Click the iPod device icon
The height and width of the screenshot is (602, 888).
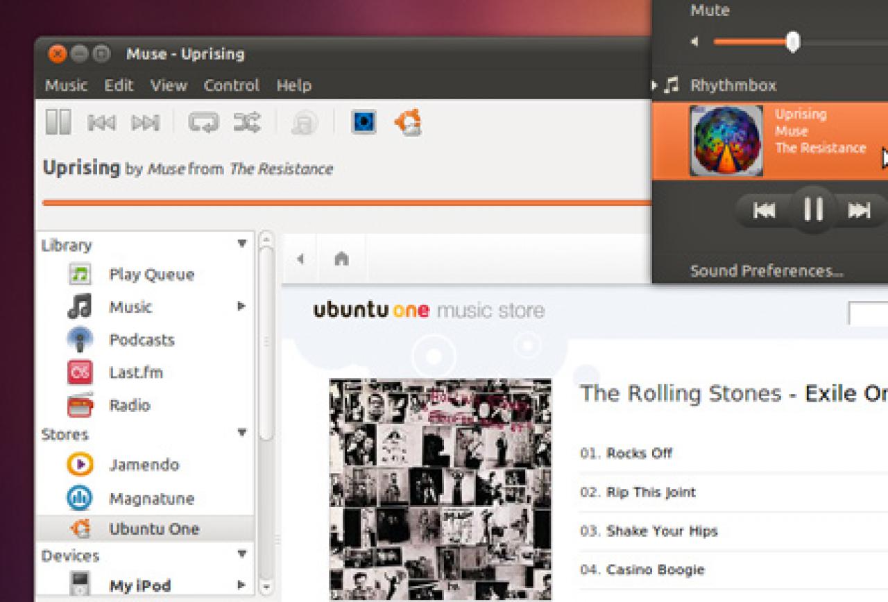pyautogui.click(x=81, y=585)
